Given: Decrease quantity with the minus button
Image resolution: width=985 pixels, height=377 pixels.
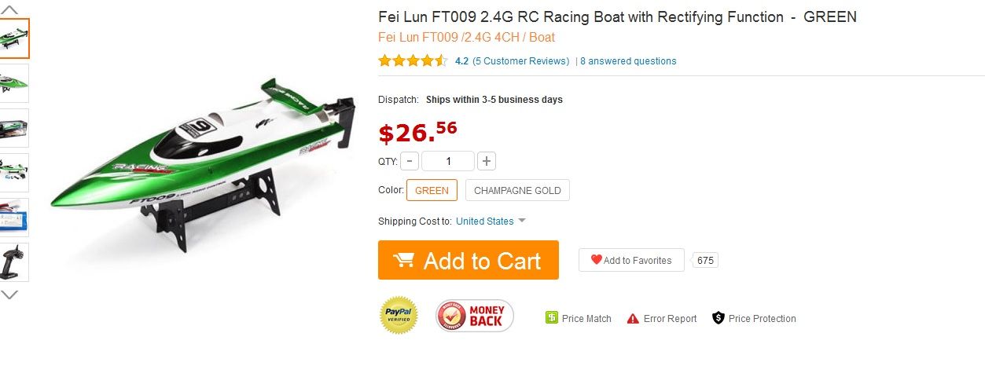Looking at the screenshot, I should point(410,161).
